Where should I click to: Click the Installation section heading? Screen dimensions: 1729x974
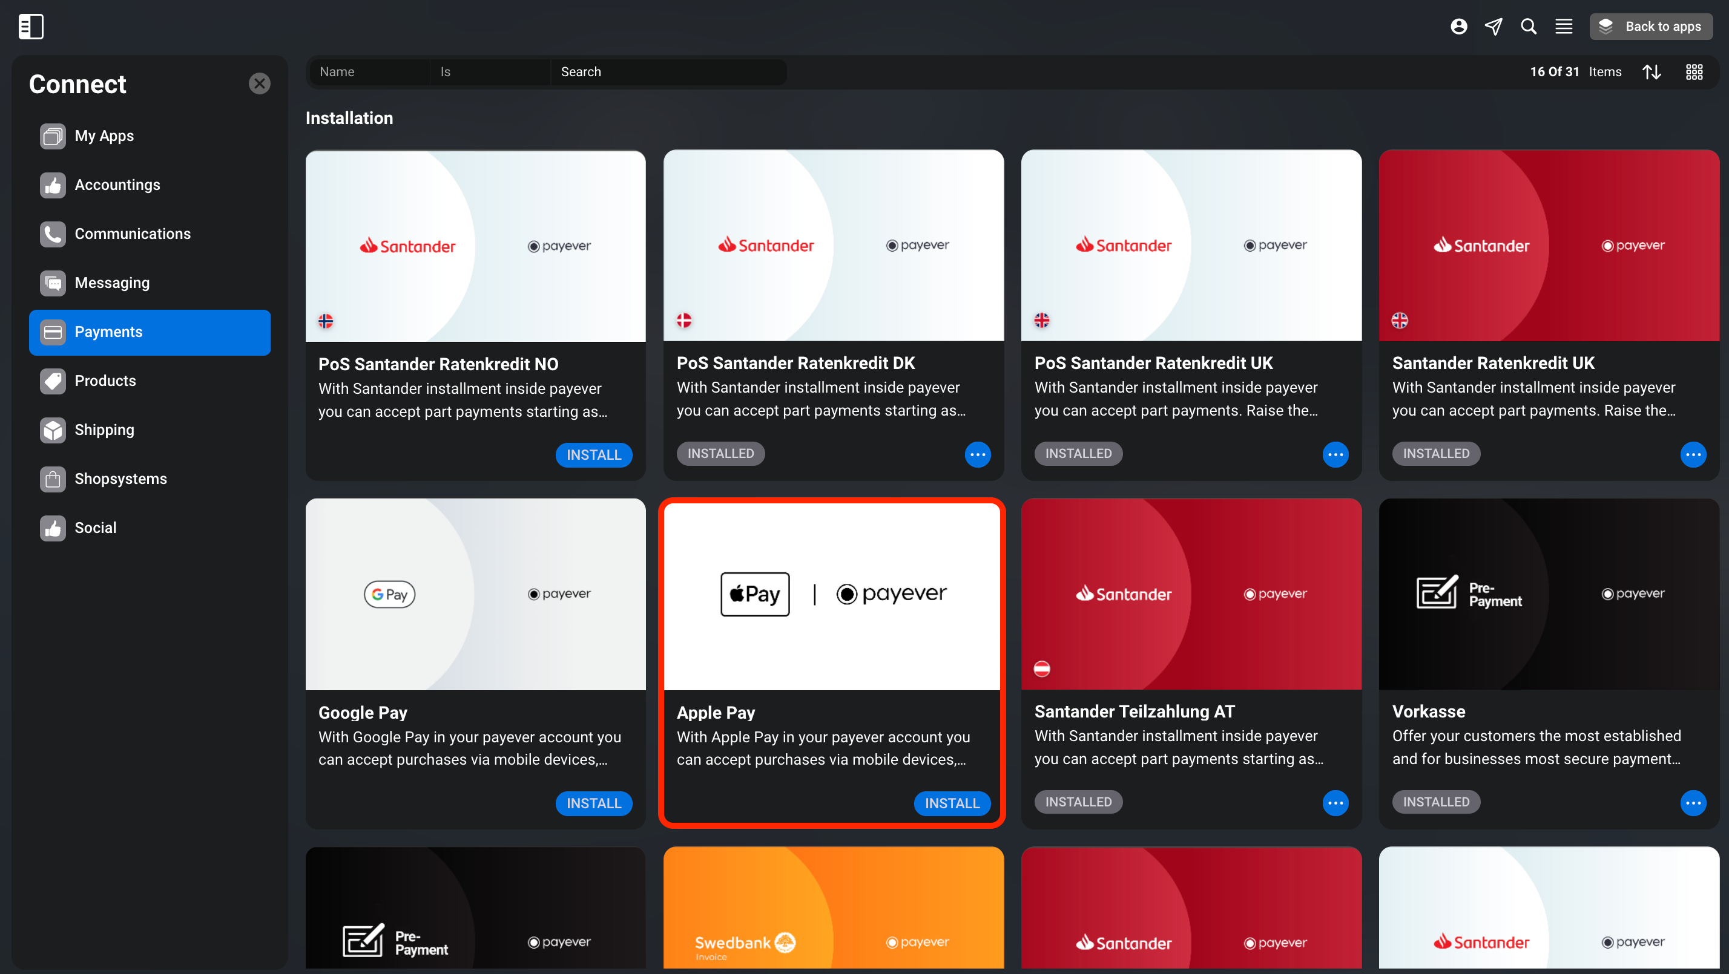pyautogui.click(x=349, y=118)
